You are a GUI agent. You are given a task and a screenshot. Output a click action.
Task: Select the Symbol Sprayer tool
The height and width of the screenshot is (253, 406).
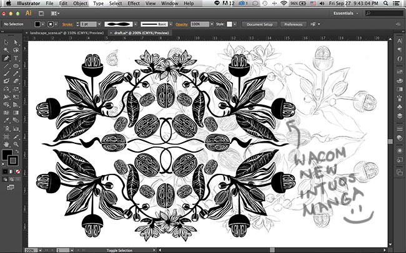click(x=6, y=128)
